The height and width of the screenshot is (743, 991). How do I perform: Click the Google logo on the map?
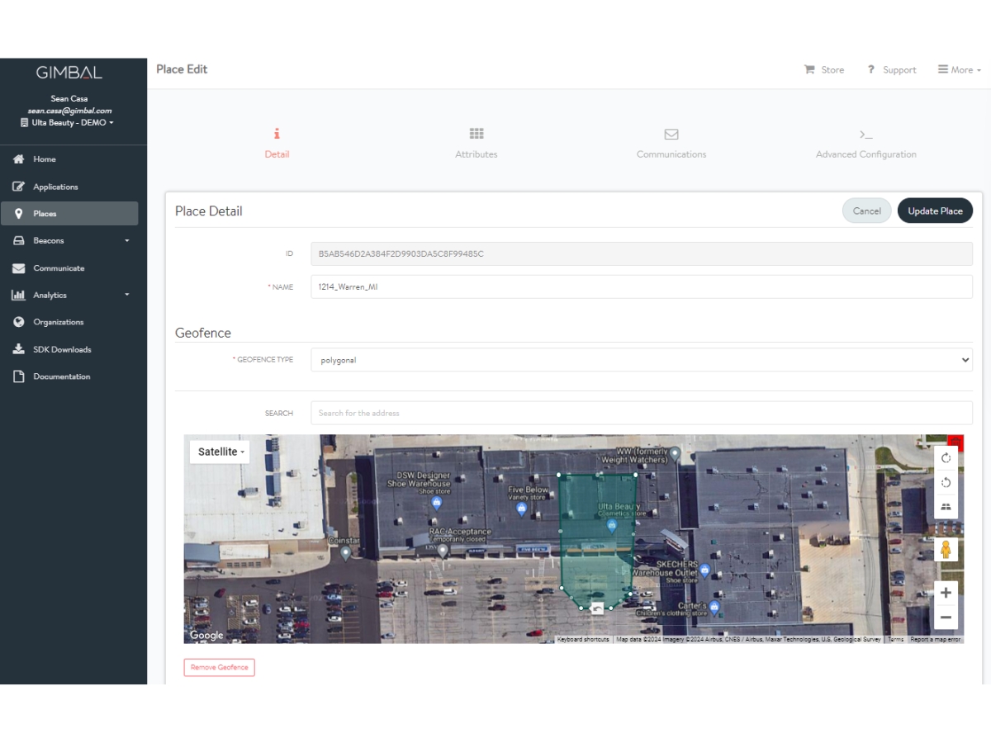coord(206,635)
